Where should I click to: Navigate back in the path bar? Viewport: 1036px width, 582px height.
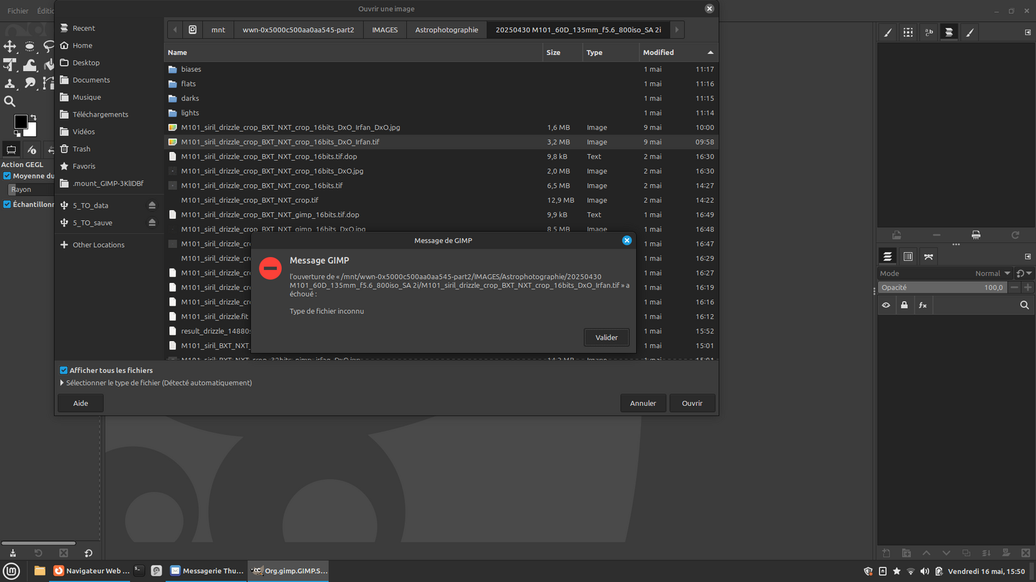coord(175,30)
